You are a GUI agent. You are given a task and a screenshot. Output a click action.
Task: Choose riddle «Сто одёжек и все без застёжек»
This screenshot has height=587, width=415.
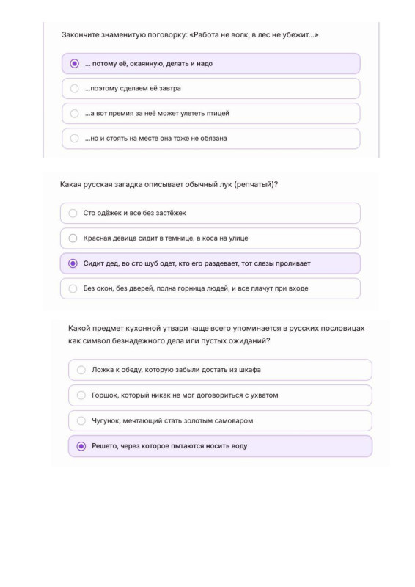tap(210, 213)
